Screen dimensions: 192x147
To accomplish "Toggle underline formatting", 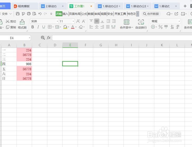I will (x=44, y=27).
